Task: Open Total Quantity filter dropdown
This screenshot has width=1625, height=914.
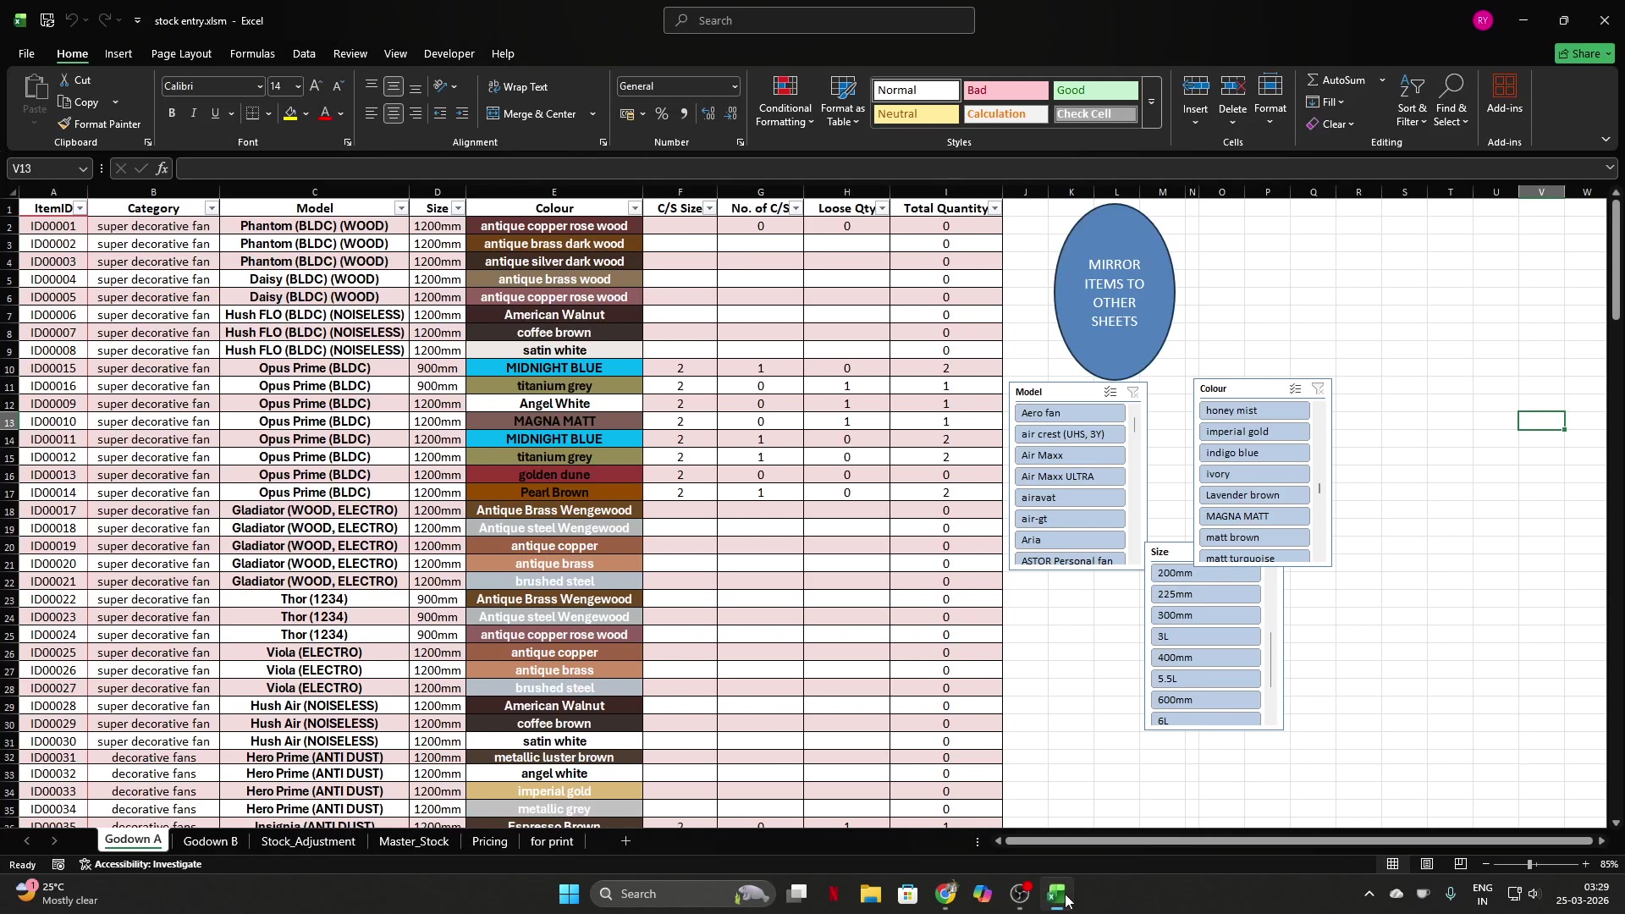Action: coord(994,208)
